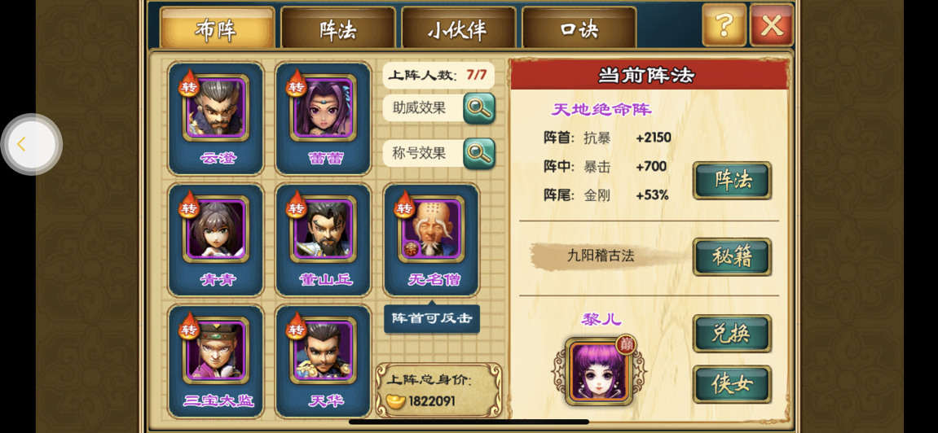
Task: Click the 兑换 button
Action: pyautogui.click(x=732, y=334)
